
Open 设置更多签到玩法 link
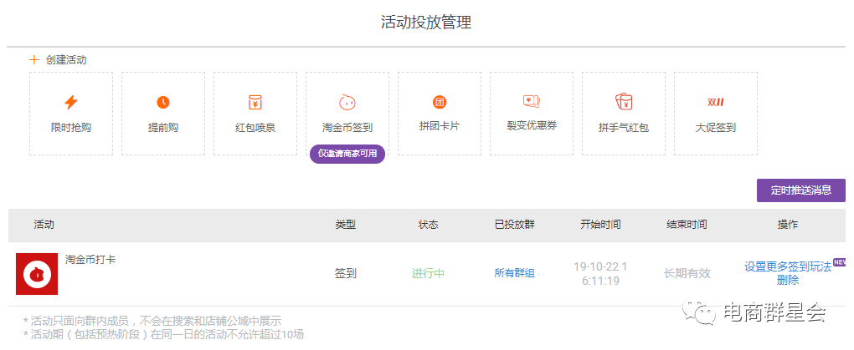pyautogui.click(x=788, y=266)
